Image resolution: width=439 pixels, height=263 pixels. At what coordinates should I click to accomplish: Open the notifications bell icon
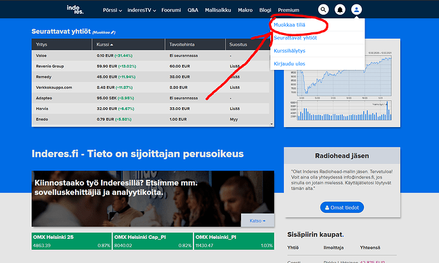pos(340,10)
